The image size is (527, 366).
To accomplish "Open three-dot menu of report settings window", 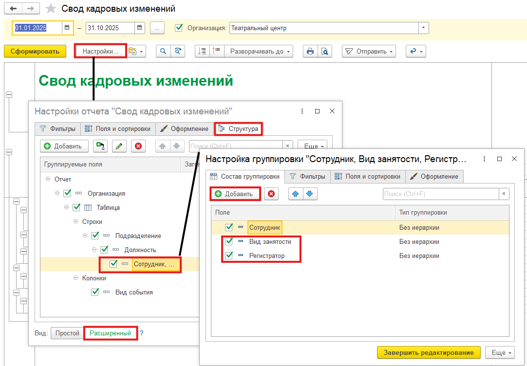I will 302,111.
